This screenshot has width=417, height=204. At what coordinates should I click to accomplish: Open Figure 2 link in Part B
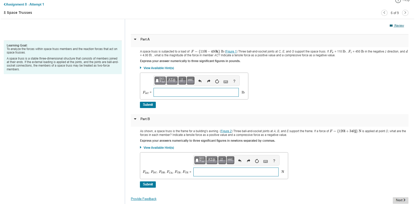click(x=226, y=131)
